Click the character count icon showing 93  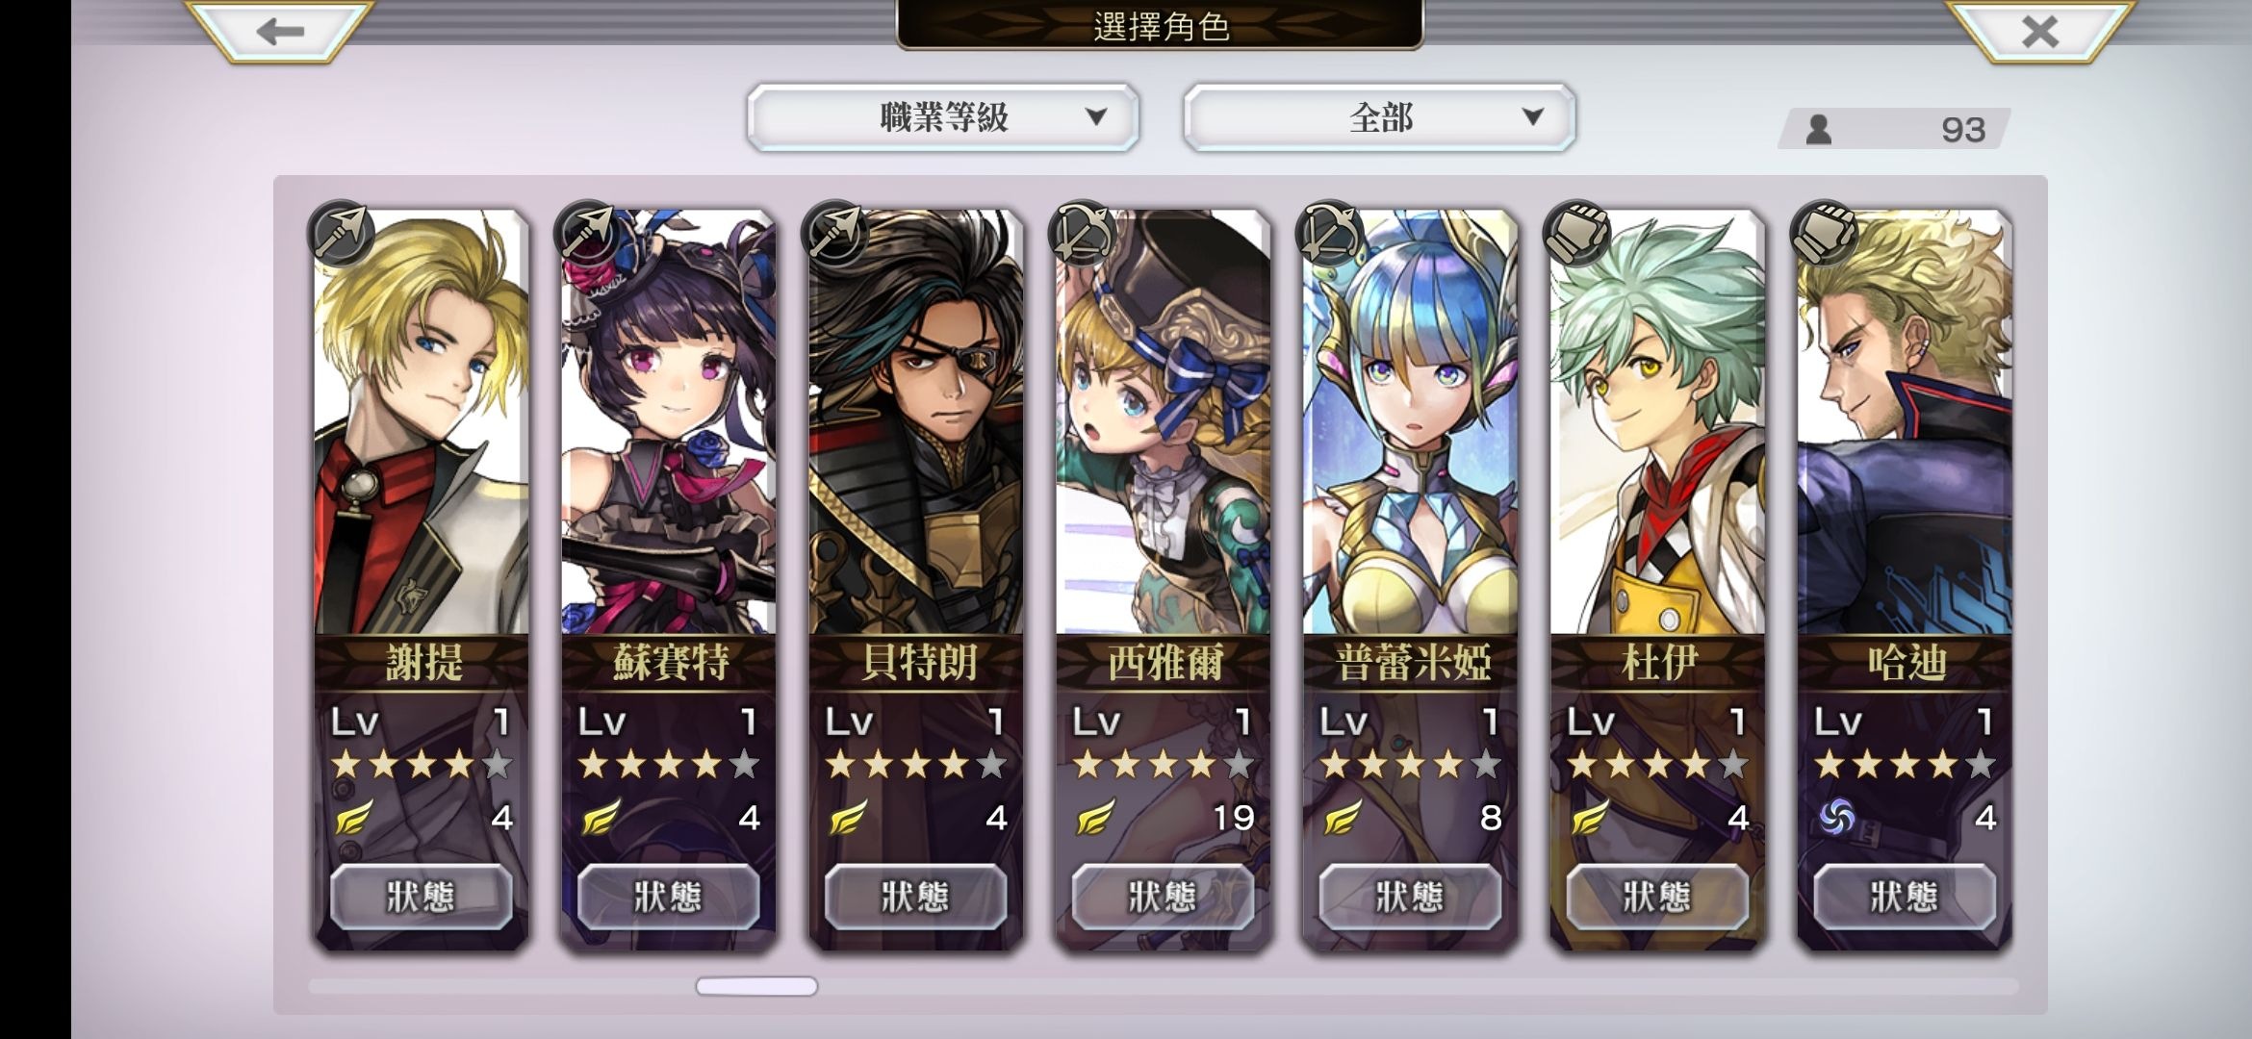1819,130
